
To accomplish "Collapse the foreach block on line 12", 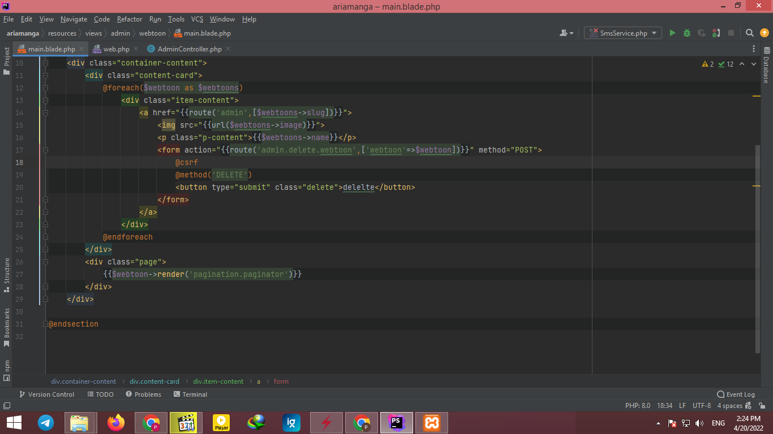I will point(45,88).
